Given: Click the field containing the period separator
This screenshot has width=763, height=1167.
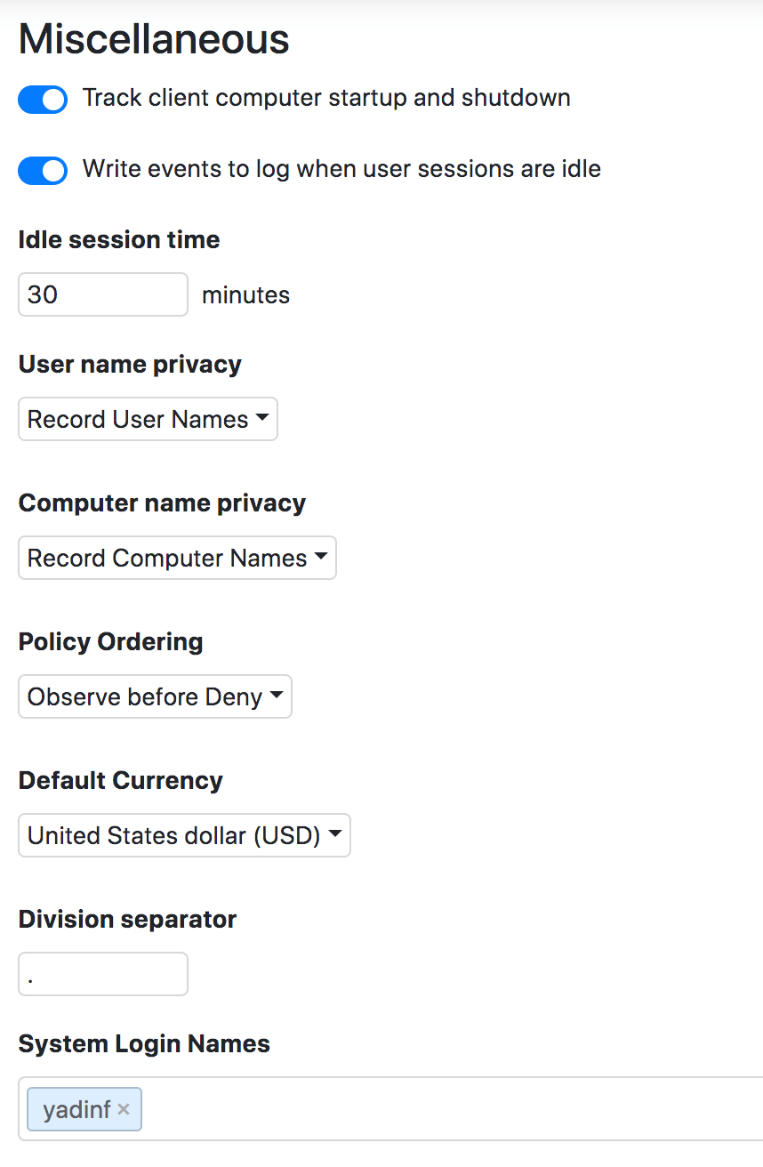Looking at the screenshot, I should pos(102,974).
